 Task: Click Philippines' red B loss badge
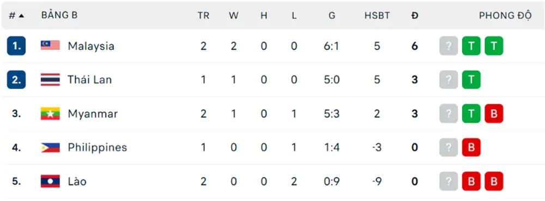(x=471, y=148)
